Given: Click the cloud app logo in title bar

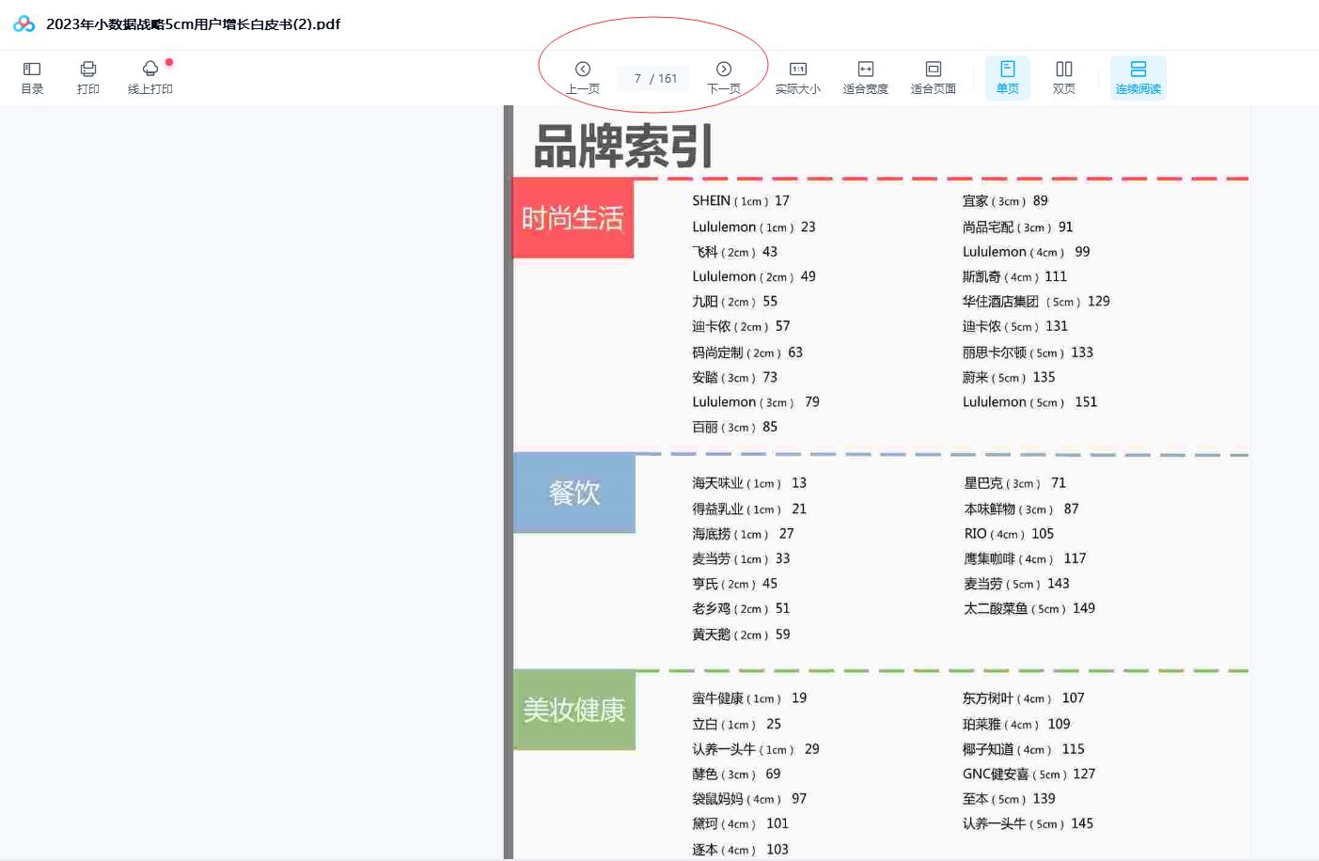Looking at the screenshot, I should click(x=24, y=24).
